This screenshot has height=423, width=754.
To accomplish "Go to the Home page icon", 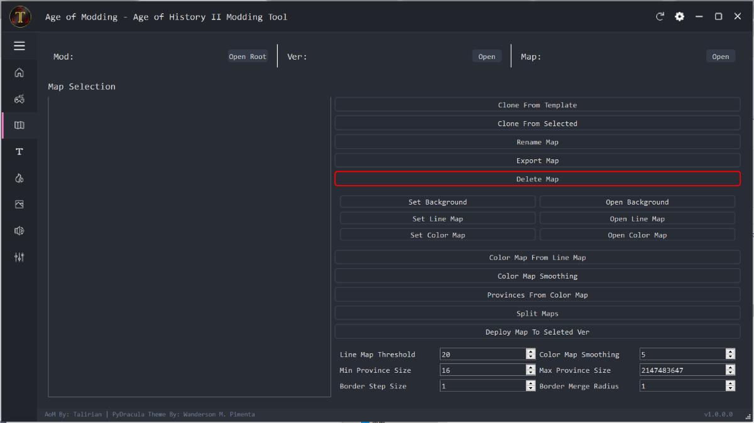I will point(19,72).
